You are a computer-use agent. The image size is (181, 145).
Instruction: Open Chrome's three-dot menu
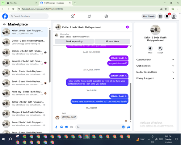178,9
